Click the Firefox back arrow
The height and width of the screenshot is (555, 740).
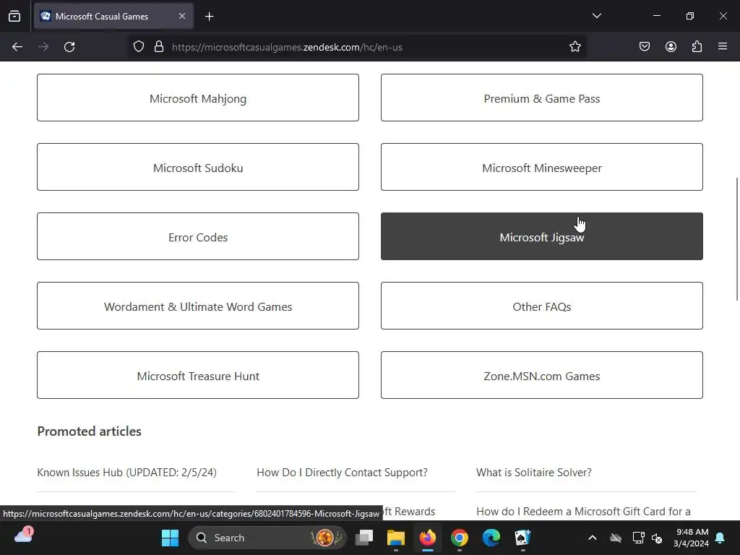coord(17,47)
